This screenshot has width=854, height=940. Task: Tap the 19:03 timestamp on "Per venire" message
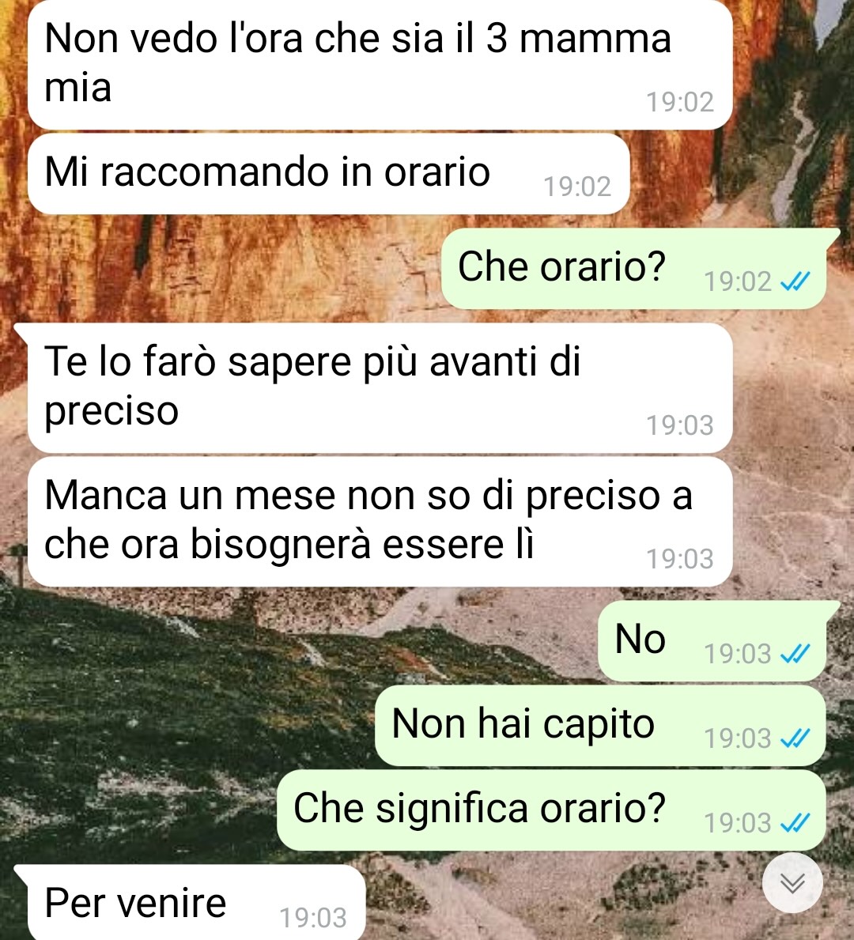coord(313,918)
